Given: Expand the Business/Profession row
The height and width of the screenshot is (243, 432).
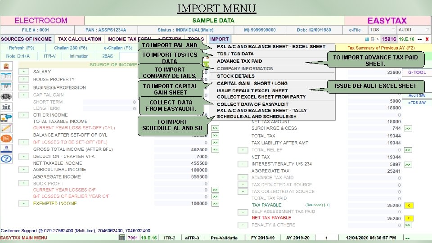Looking at the screenshot, I should [24, 87].
